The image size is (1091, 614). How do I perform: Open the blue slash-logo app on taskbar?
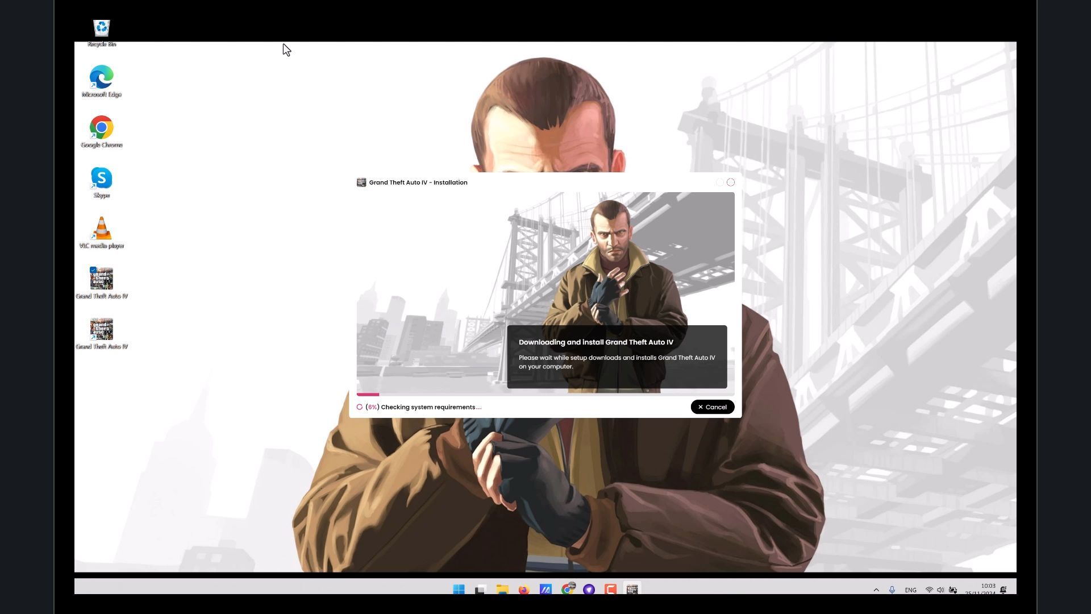click(545, 589)
